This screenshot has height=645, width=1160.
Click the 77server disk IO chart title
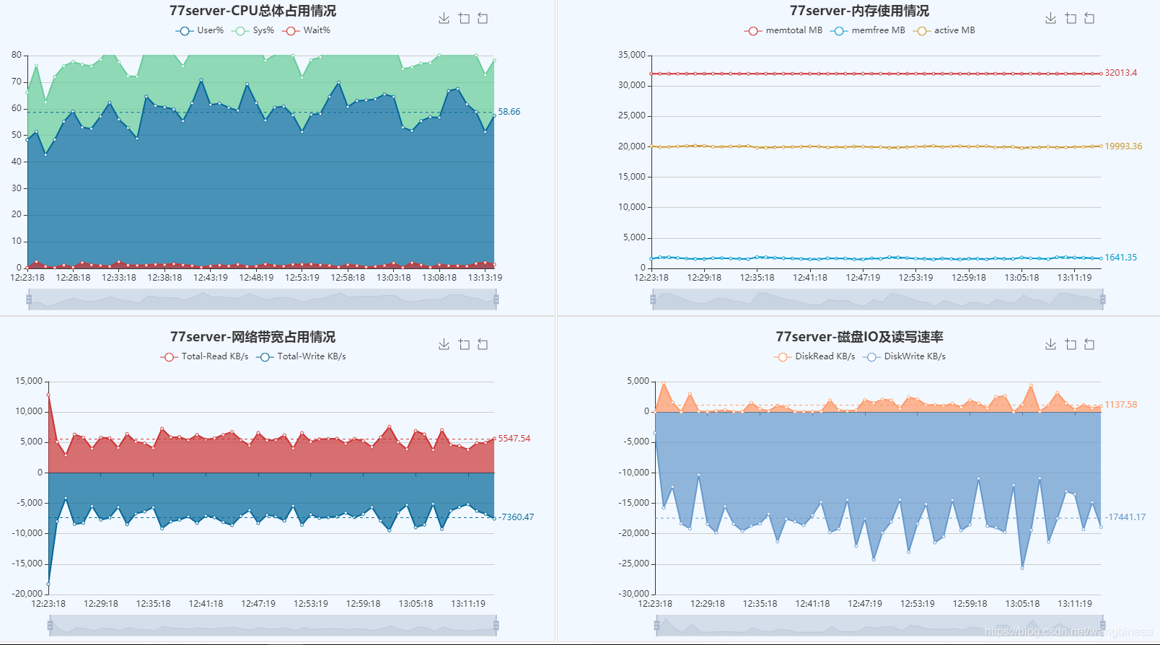point(859,337)
